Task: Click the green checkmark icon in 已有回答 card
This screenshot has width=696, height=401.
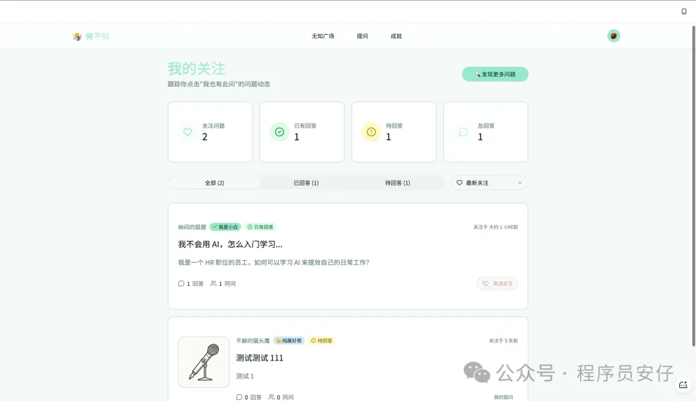Action: click(x=279, y=132)
